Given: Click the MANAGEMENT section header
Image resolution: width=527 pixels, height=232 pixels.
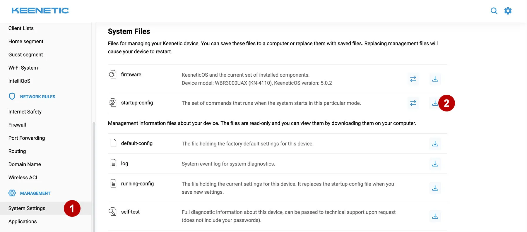Looking at the screenshot, I should point(35,193).
